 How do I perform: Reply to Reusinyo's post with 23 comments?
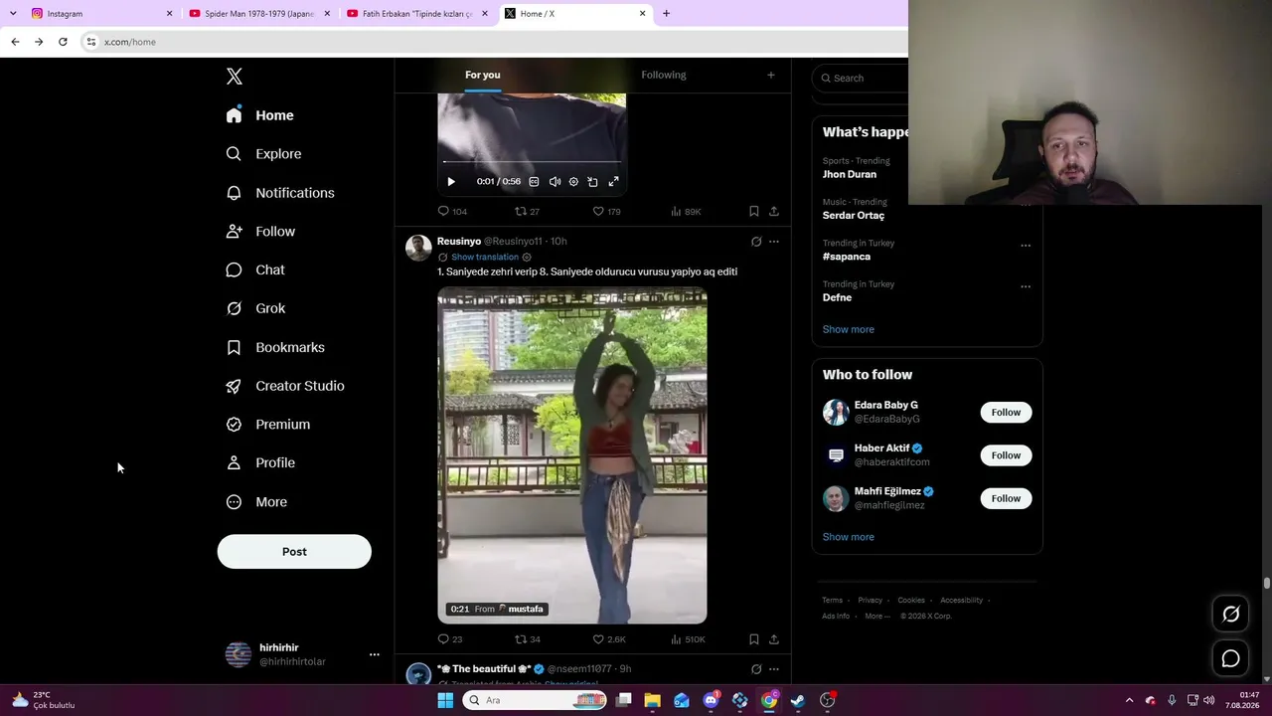(x=450, y=639)
